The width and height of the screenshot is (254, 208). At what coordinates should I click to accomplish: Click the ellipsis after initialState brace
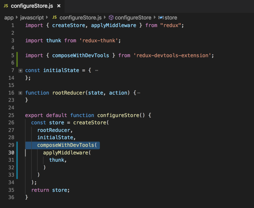97,70
